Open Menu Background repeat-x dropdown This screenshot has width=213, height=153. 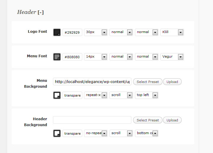coord(96,95)
